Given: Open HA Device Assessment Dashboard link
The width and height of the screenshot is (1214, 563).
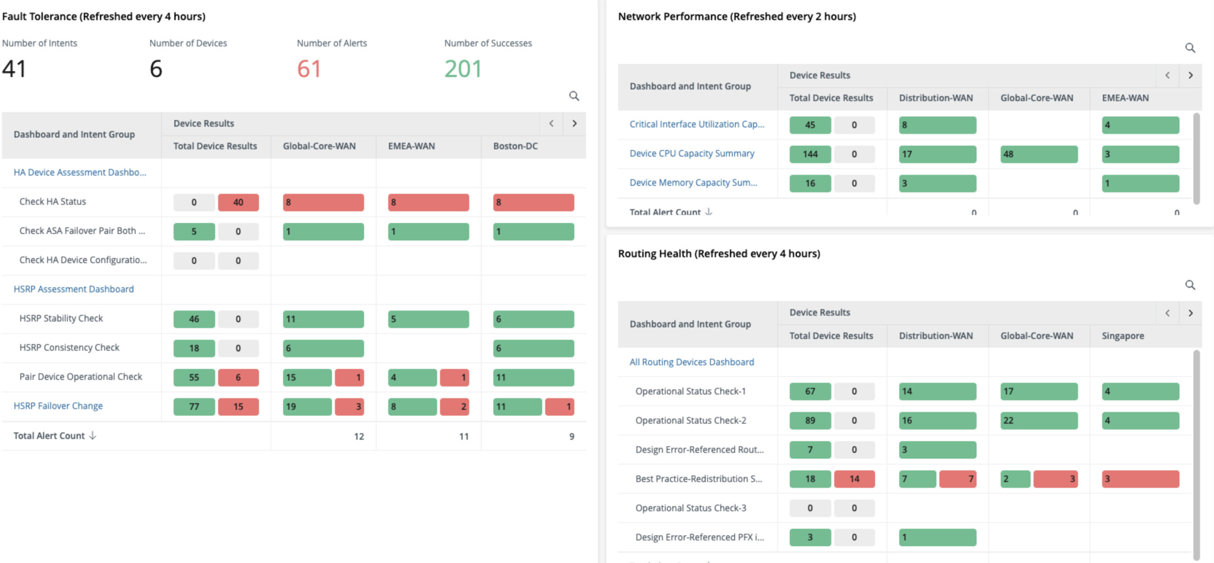Looking at the screenshot, I should (x=80, y=173).
